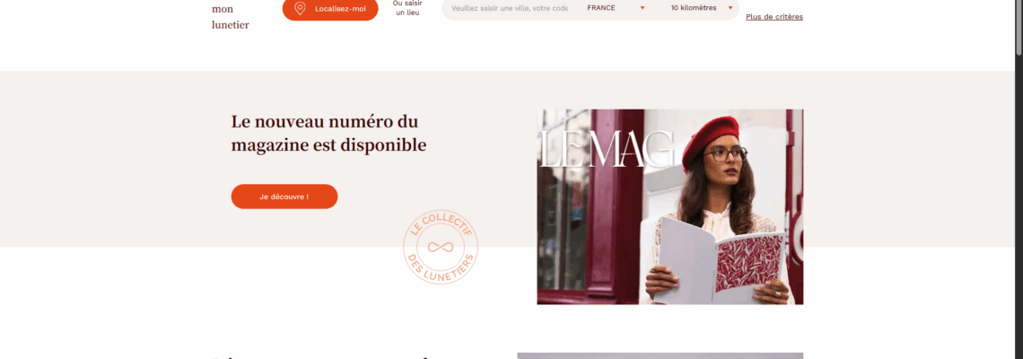Click the red arrow beside FRANCE
This screenshot has height=359, width=1023.
pyautogui.click(x=643, y=8)
